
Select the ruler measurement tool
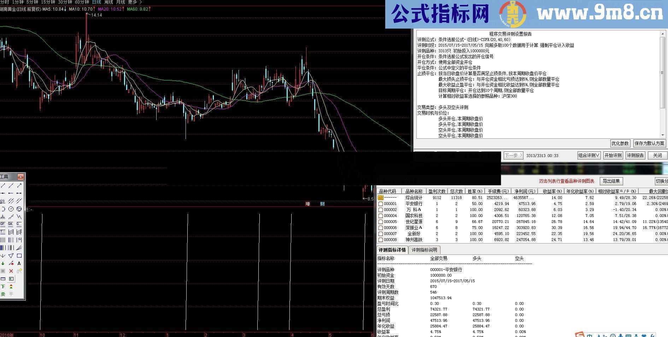click(3, 279)
